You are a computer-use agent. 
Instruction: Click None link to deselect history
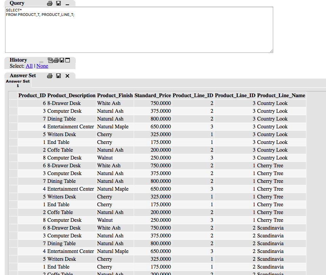pyautogui.click(x=42, y=66)
